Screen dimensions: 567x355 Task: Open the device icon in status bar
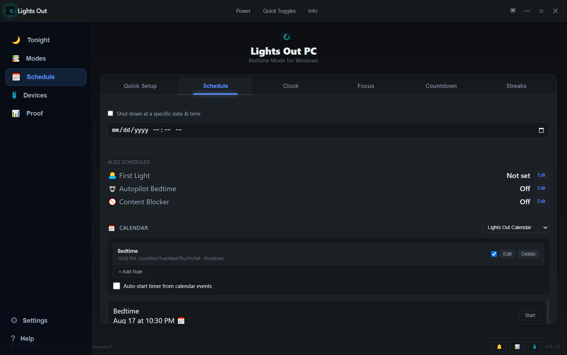pos(535,347)
